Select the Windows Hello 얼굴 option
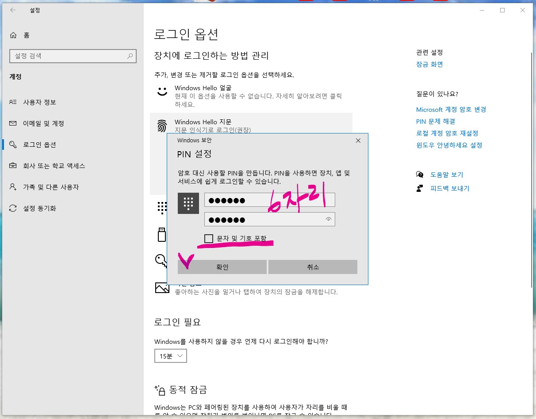Screen dimensions: 536x419 click(251, 96)
